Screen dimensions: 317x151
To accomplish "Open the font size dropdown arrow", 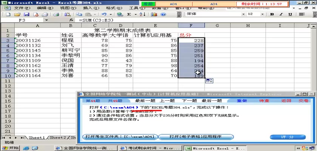I will click(262, 14).
